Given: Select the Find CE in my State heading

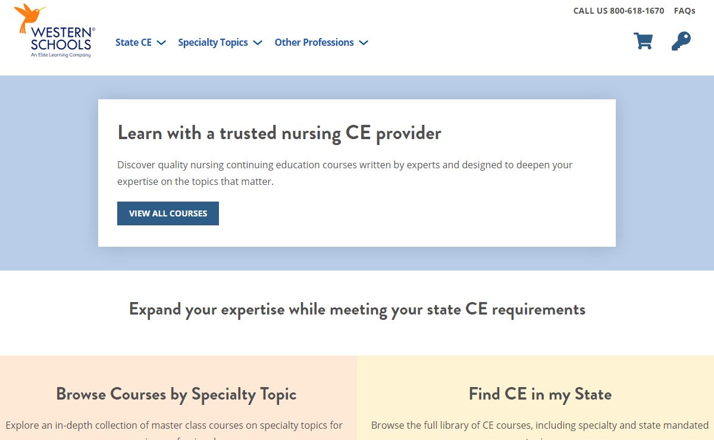Looking at the screenshot, I should 540,394.
